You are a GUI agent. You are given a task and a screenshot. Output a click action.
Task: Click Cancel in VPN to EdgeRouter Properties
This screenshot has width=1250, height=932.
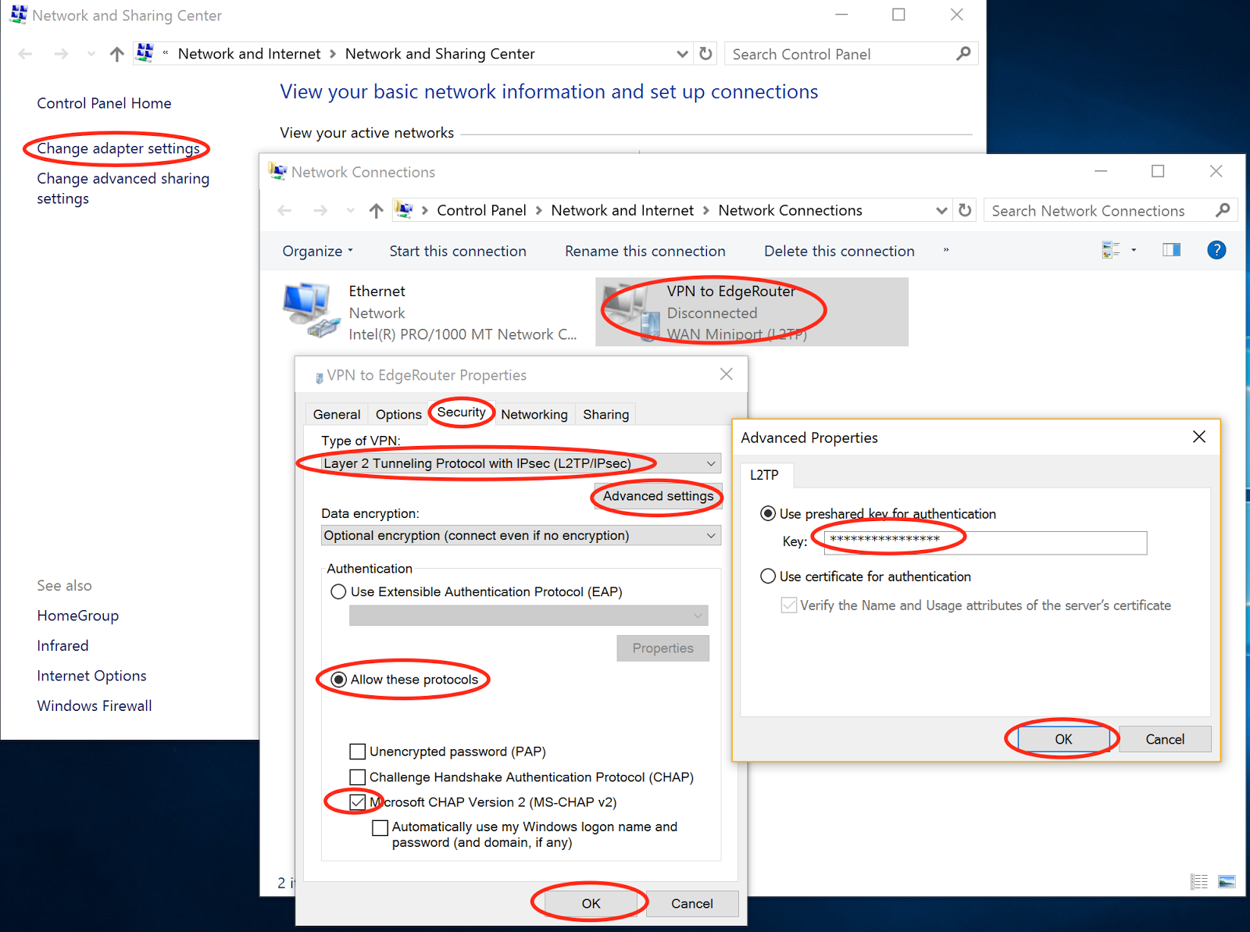click(692, 903)
